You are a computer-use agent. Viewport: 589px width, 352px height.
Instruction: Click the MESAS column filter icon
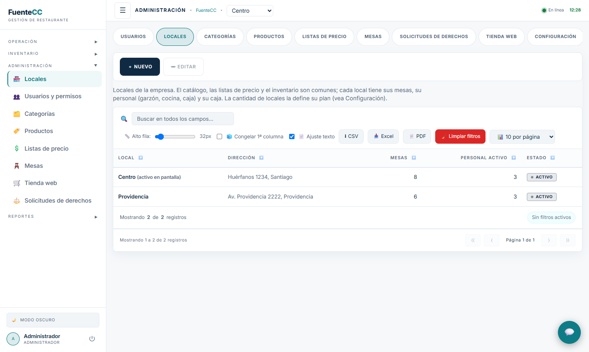(x=414, y=158)
